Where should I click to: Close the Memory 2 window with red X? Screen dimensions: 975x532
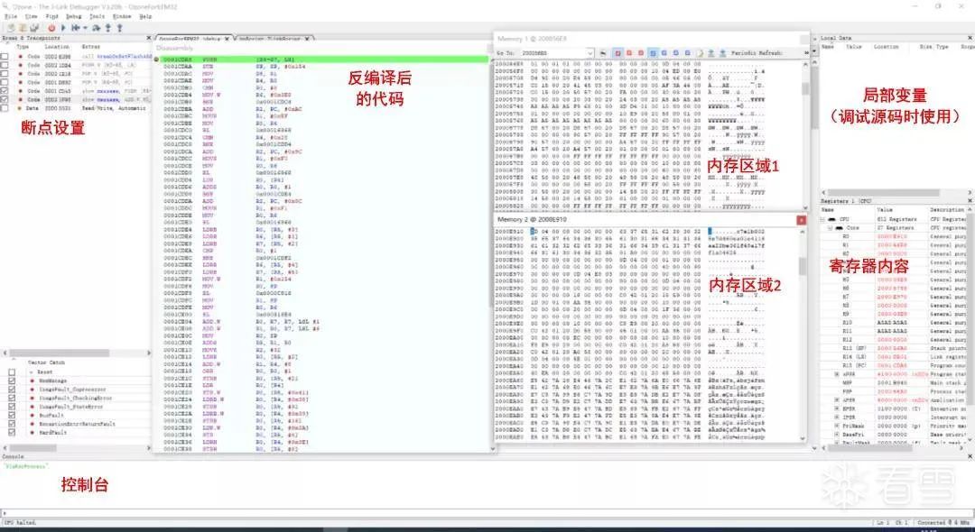(x=801, y=220)
